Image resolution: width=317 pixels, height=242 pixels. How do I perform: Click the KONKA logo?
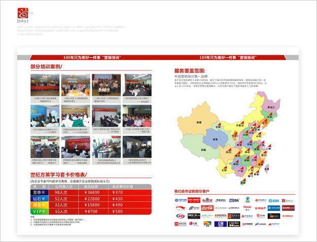tap(288, 216)
